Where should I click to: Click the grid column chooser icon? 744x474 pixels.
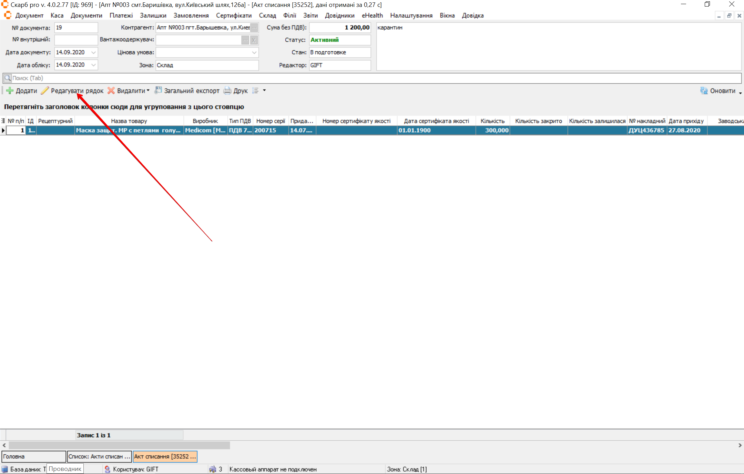pos(3,121)
